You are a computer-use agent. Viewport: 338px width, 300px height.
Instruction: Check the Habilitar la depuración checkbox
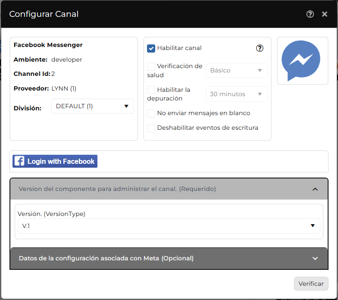[151, 90]
